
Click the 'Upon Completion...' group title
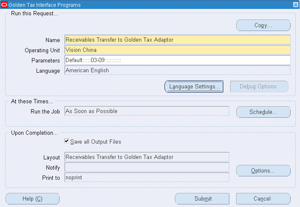pyautogui.click(x=34, y=133)
